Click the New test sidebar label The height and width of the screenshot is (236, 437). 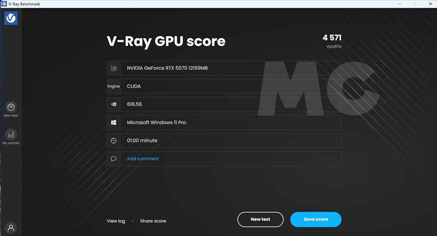point(11,116)
